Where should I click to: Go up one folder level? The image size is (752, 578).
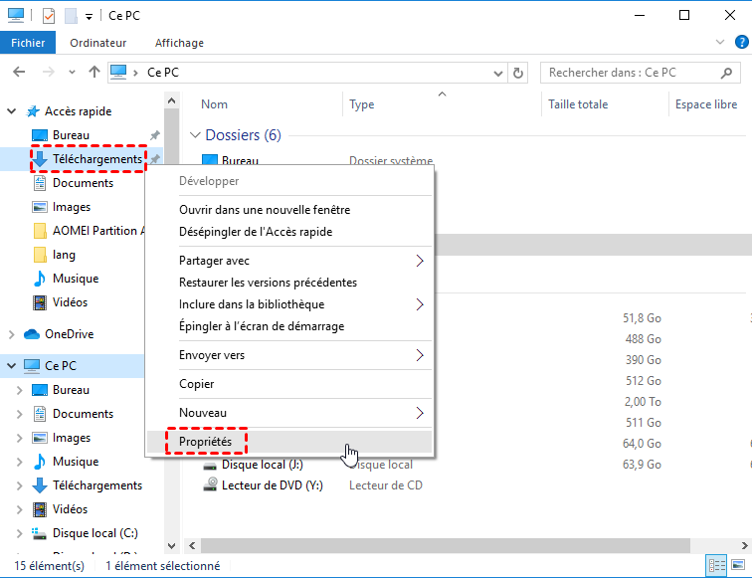(x=94, y=72)
